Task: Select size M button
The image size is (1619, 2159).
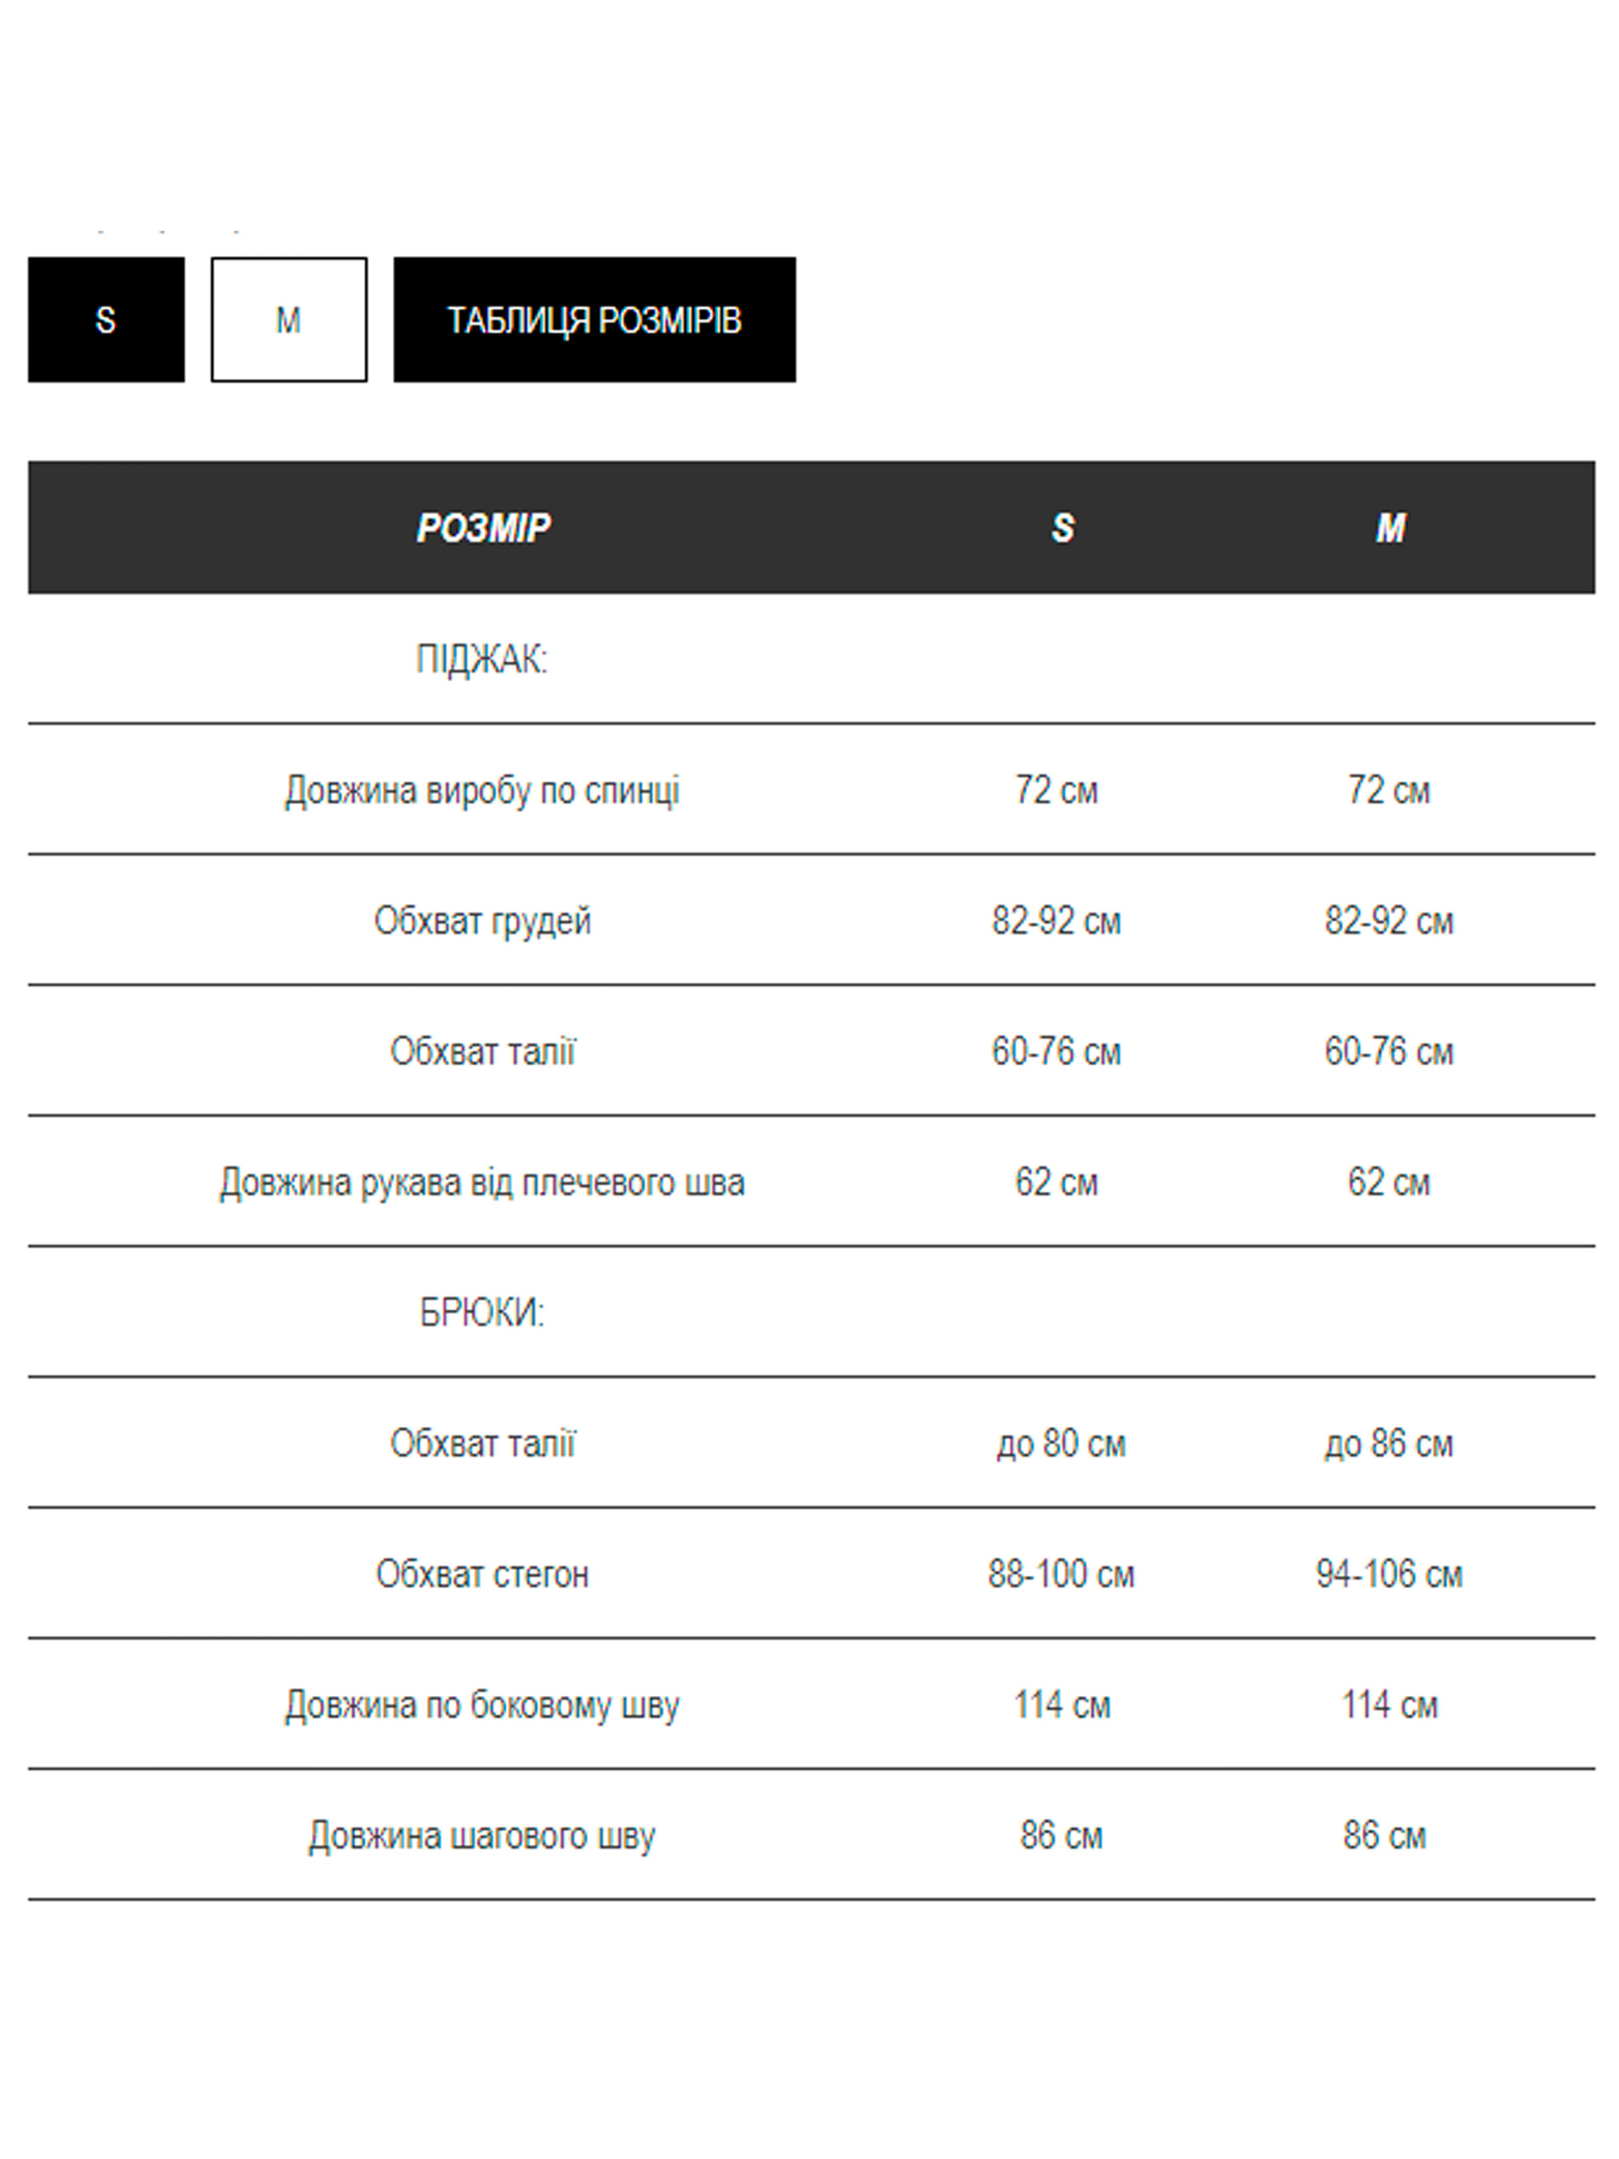Action: (288, 319)
